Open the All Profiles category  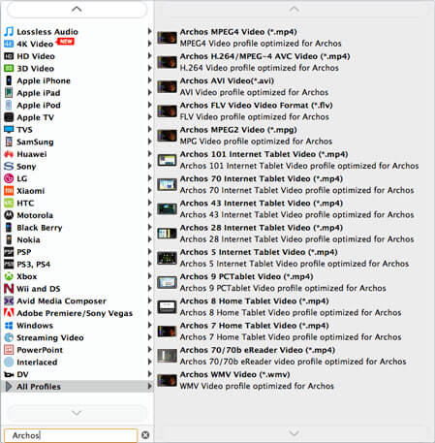(77, 387)
